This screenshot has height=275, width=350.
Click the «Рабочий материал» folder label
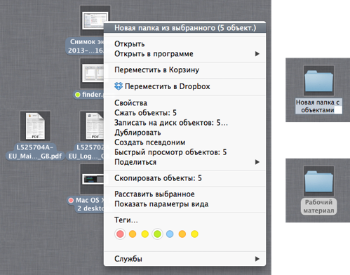tap(318, 206)
